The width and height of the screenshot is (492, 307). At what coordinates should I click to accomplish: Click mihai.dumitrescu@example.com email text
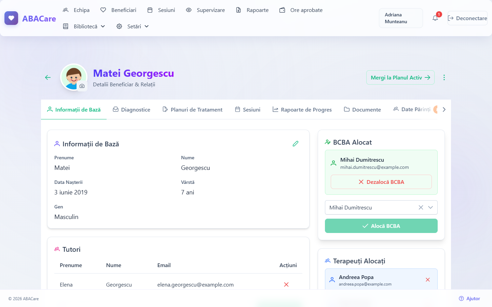pyautogui.click(x=374, y=167)
